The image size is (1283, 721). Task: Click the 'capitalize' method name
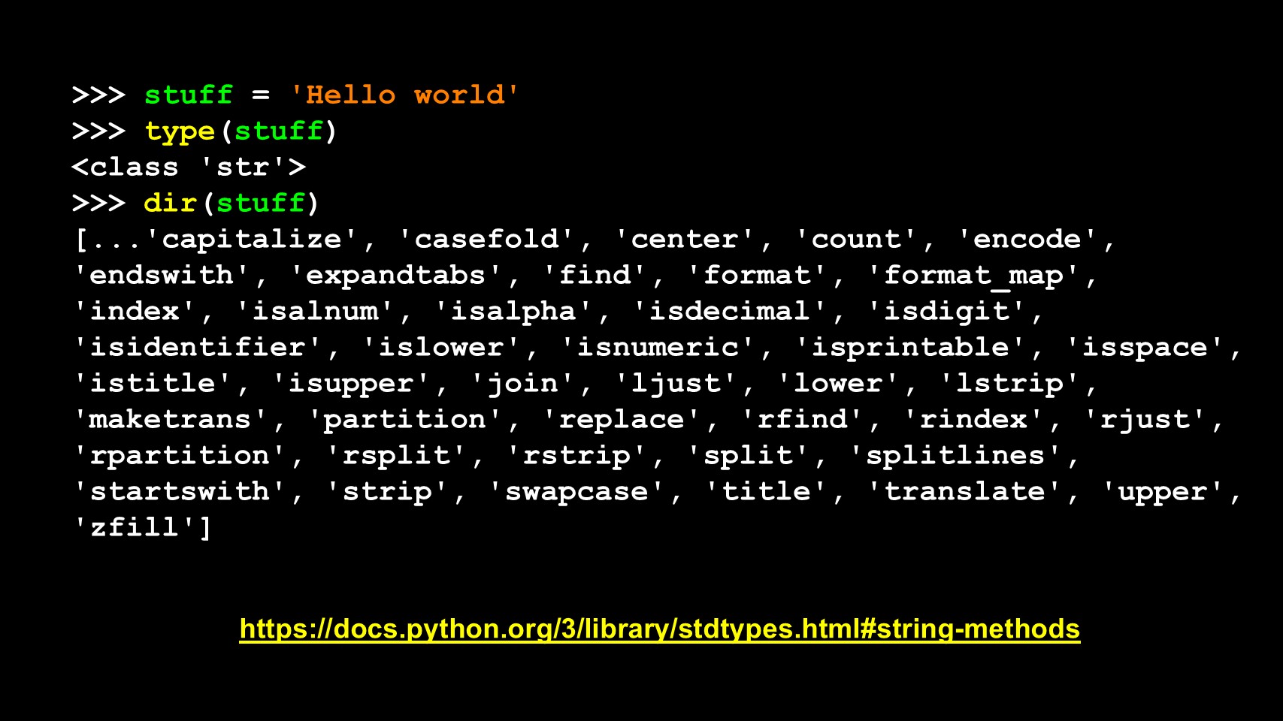click(252, 239)
